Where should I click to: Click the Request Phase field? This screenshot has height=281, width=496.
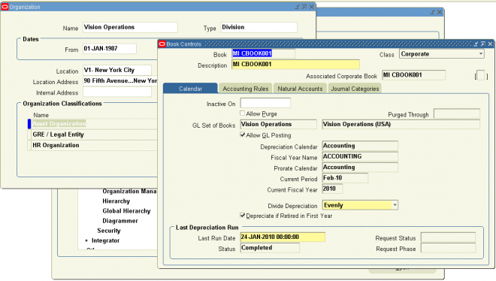(x=448, y=248)
